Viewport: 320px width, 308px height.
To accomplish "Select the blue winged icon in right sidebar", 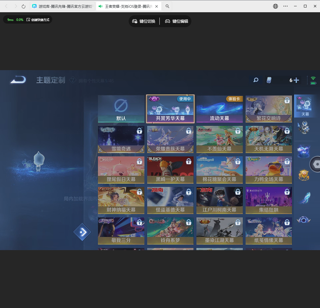I will click(304, 152).
